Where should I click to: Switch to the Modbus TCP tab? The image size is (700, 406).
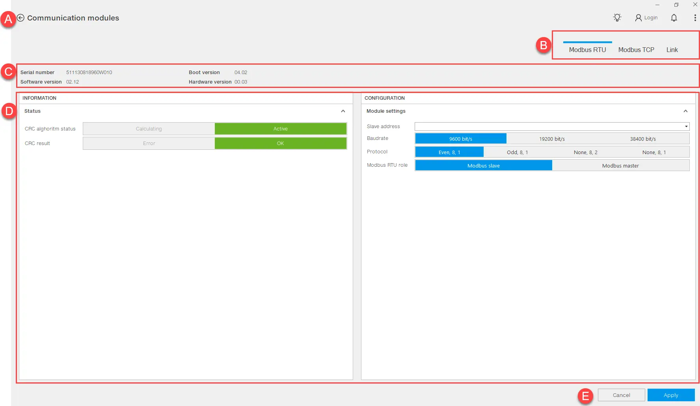[636, 50]
